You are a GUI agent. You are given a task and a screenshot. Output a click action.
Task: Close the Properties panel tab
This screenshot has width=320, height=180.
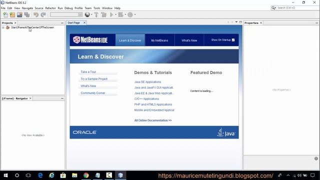click(x=261, y=23)
